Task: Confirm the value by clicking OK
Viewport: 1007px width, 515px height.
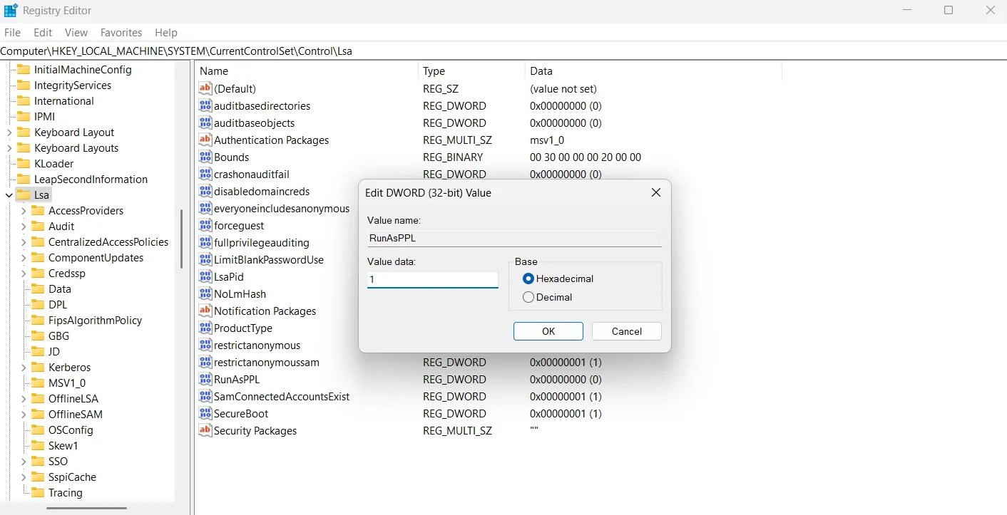Action: (x=548, y=331)
